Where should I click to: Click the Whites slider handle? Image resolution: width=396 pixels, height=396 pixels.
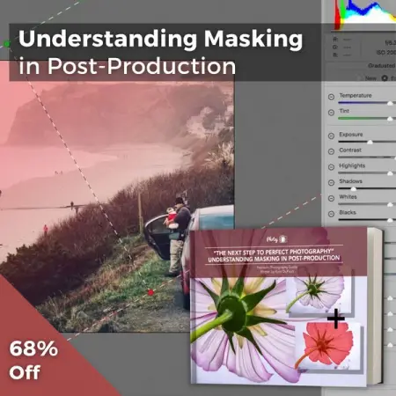[x=390, y=204]
